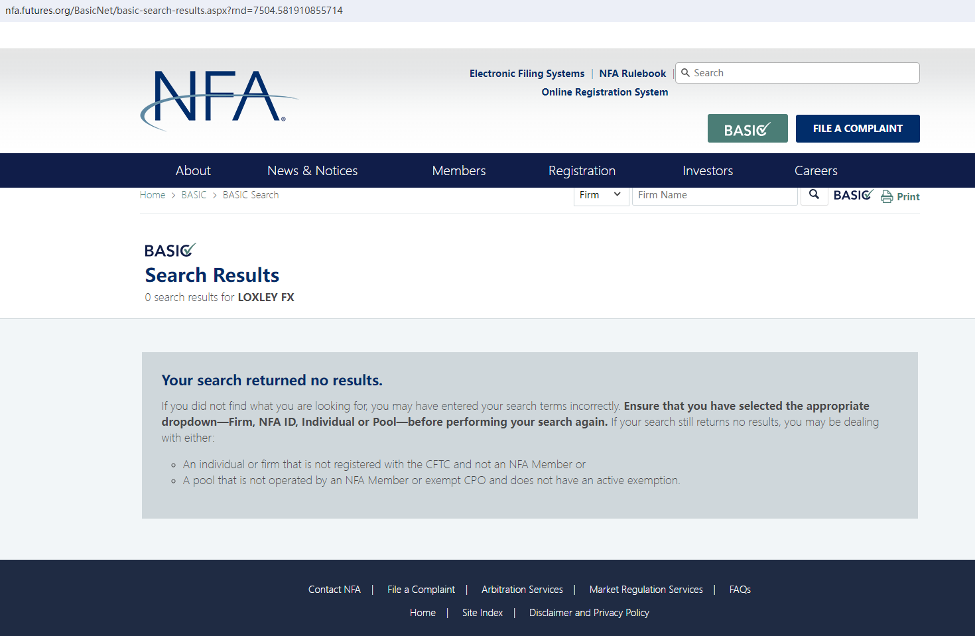
Task: Click the BASIC Search breadcrumb
Action: click(x=251, y=195)
